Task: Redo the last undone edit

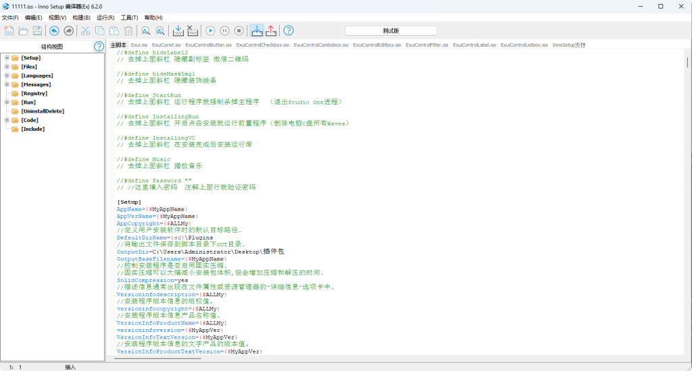Action: (x=68, y=31)
